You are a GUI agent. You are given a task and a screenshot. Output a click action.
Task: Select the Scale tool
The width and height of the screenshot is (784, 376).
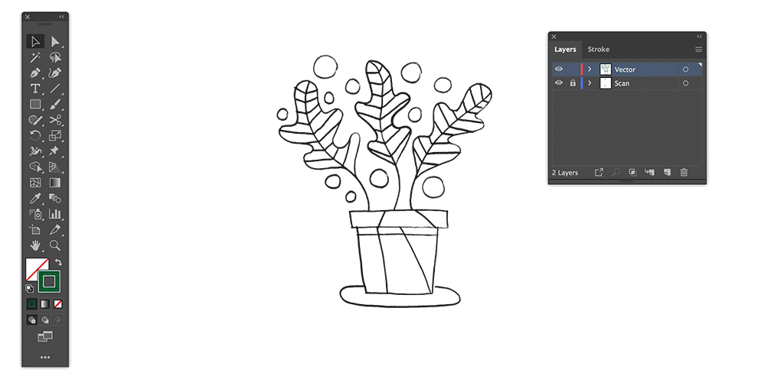coord(55,135)
